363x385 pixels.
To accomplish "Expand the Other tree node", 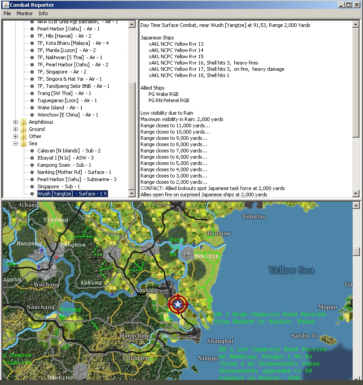I will point(16,136).
